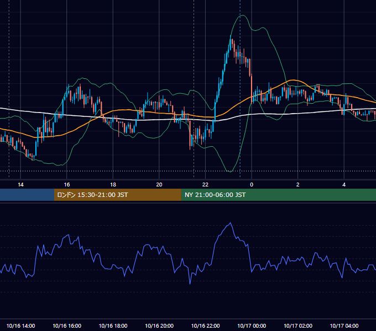Click the 4 hour axis label
Image resolution: width=376 pixels, height=331 pixels.
(x=344, y=185)
